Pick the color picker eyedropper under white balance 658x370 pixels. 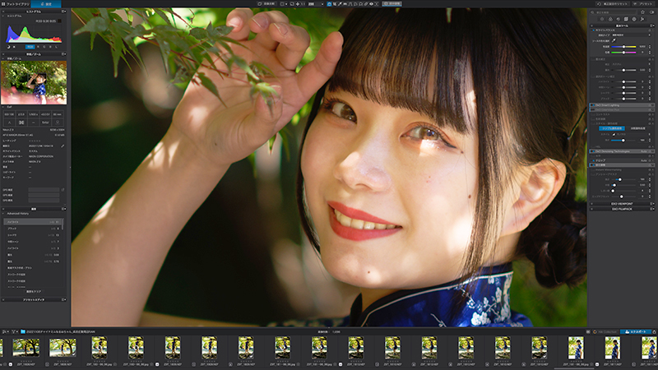coord(614,40)
